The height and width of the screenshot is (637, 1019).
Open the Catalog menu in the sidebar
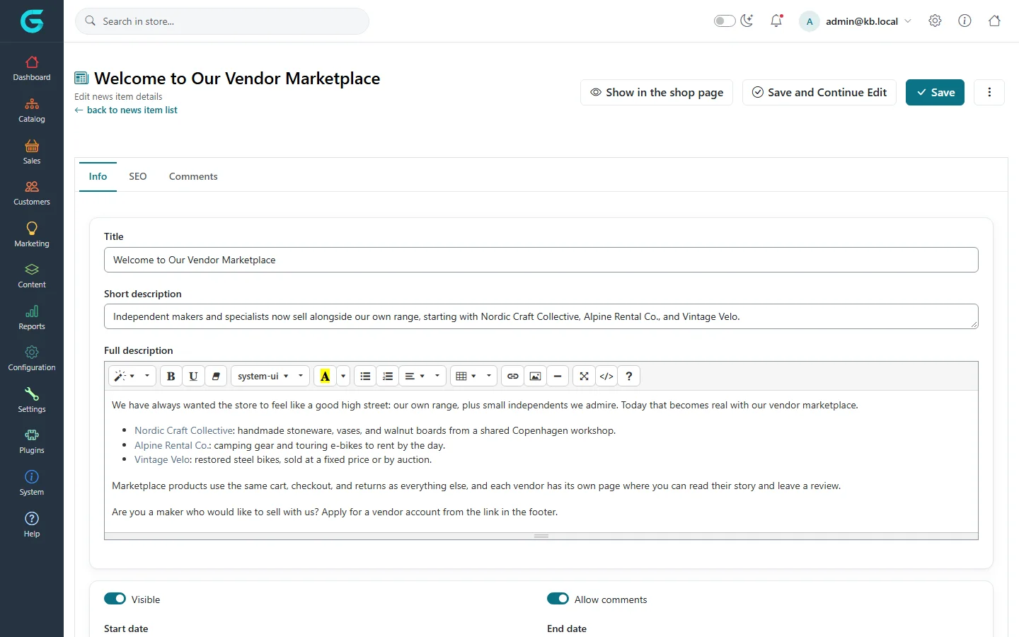32,110
